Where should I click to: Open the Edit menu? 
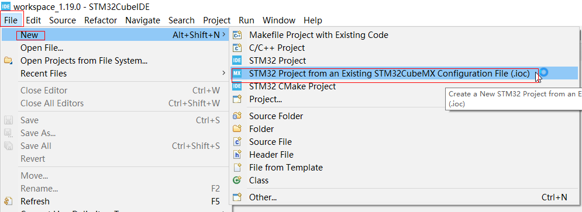33,20
